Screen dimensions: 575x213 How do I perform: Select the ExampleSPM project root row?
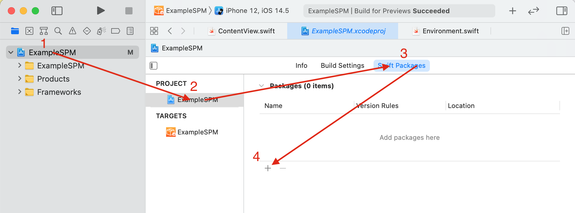click(x=73, y=52)
